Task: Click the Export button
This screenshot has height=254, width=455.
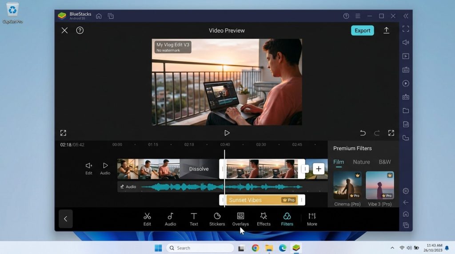Action: [363, 31]
